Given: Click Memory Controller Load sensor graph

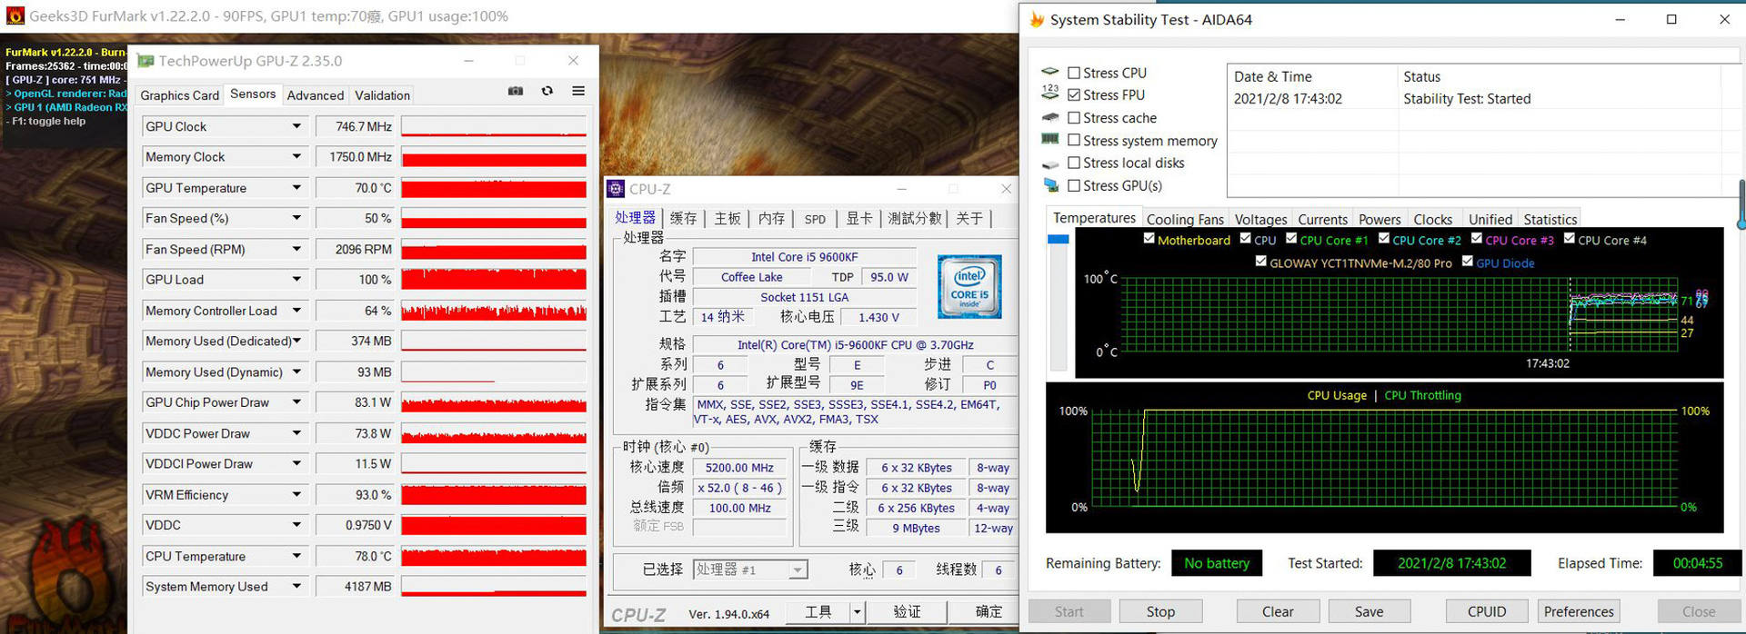Looking at the screenshot, I should tap(494, 310).
